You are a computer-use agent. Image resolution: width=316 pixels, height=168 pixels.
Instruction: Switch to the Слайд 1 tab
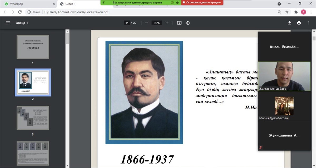tap(79, 4)
